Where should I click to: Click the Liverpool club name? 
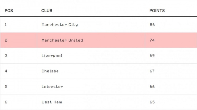coord(52,56)
